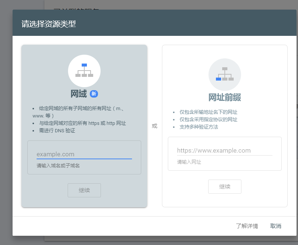Click 继续 under the 网址前缀 card
This screenshot has width=298, height=245.
pyautogui.click(x=224, y=186)
